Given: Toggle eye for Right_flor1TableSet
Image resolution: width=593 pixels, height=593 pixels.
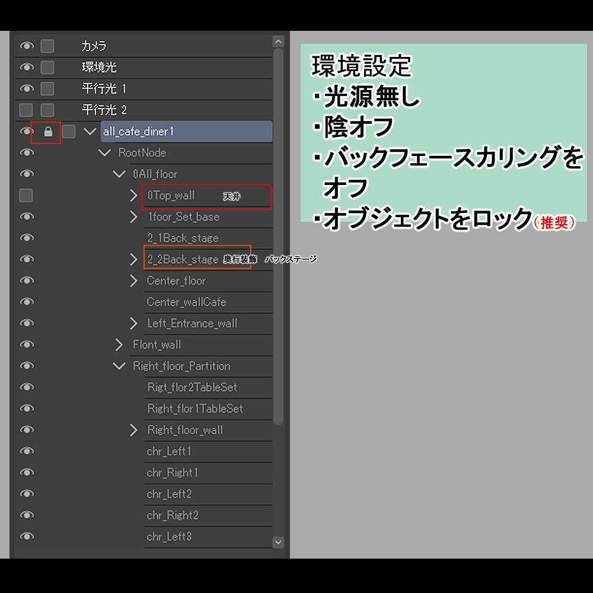Looking at the screenshot, I should coord(27,408).
